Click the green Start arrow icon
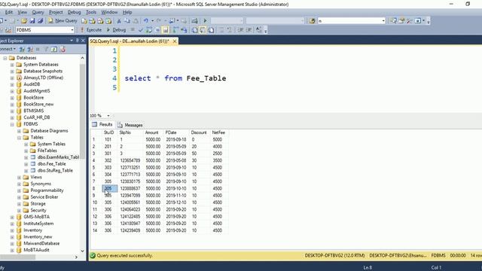The image size is (482, 271). [x=205, y=20]
